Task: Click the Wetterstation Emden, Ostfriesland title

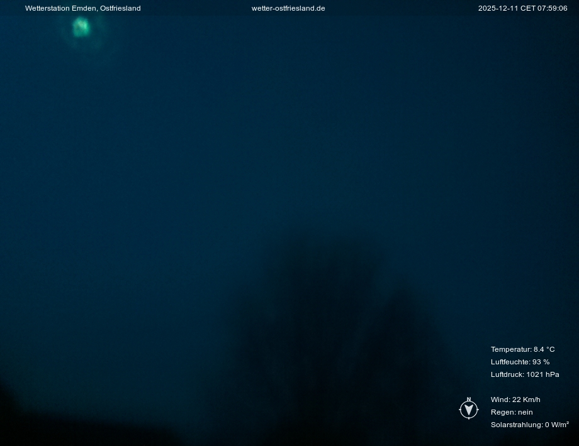Action: tap(82, 8)
